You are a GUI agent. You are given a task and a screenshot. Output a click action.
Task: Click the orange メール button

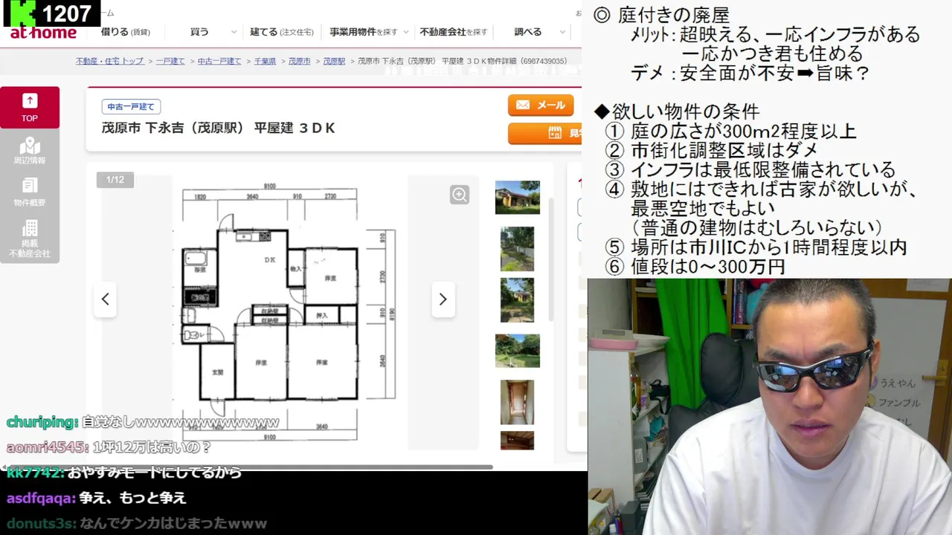[541, 106]
